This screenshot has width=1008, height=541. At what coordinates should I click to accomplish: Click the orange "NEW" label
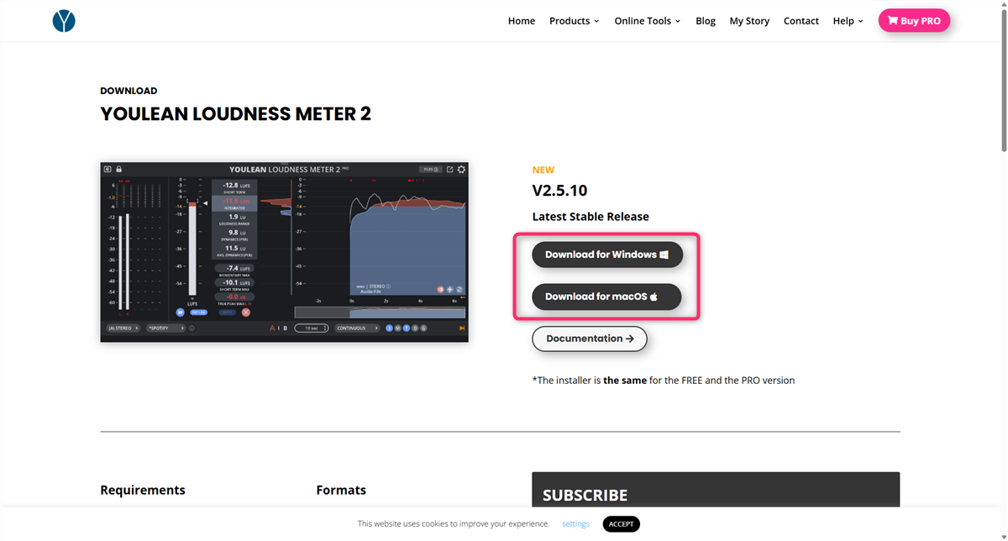coord(543,170)
